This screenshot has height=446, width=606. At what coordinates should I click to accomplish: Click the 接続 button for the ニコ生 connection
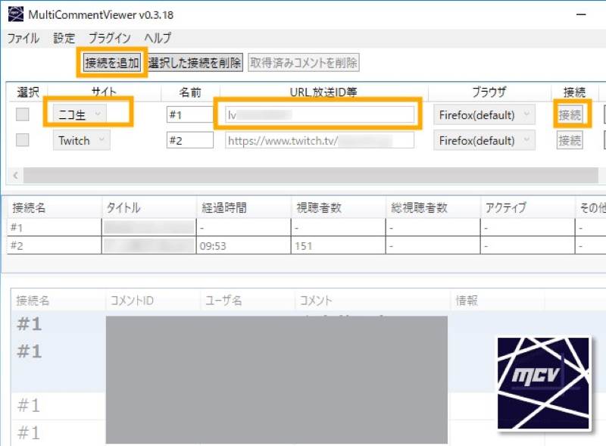[x=569, y=114]
